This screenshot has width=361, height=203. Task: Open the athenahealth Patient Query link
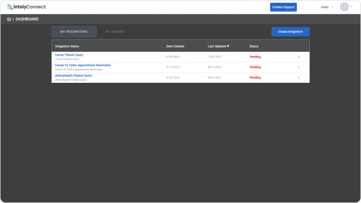click(x=73, y=75)
